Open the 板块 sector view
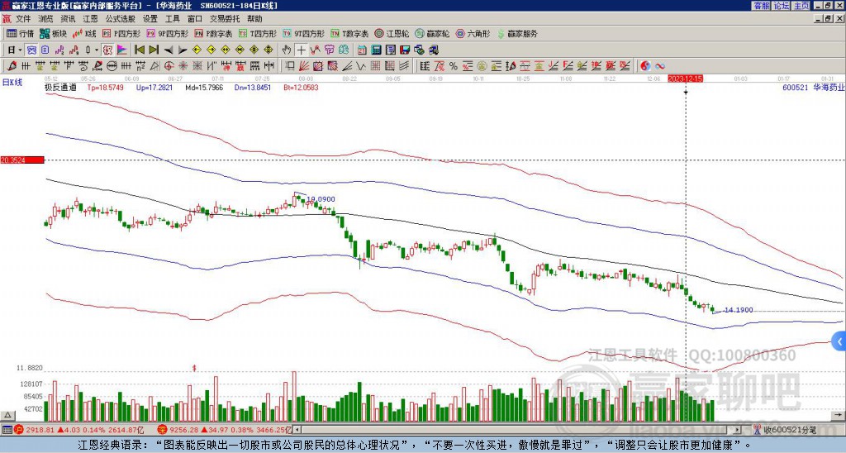The image size is (846, 453). coord(53,33)
